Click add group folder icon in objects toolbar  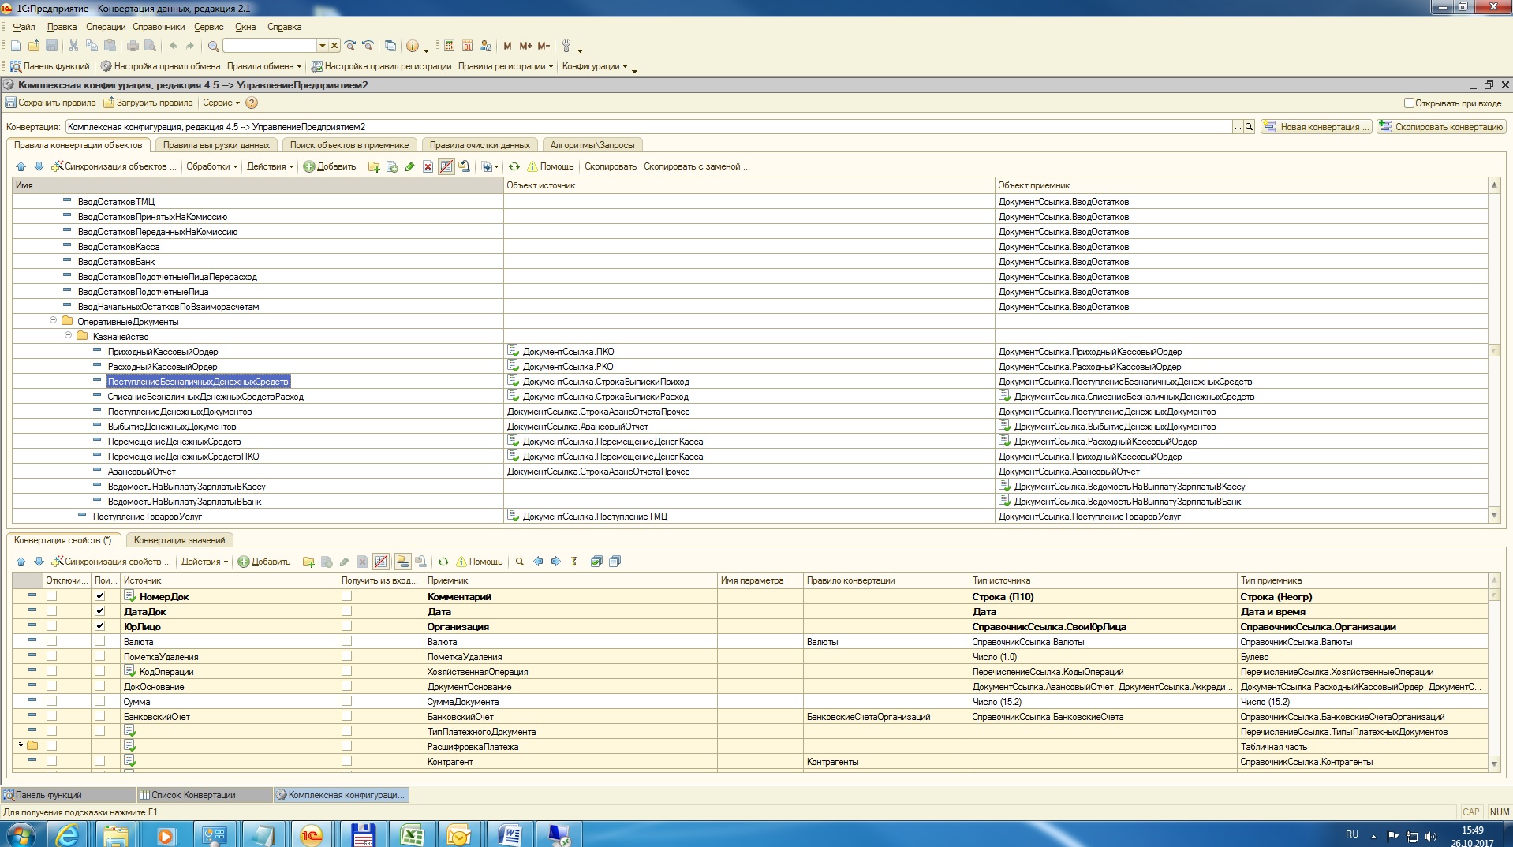[374, 166]
